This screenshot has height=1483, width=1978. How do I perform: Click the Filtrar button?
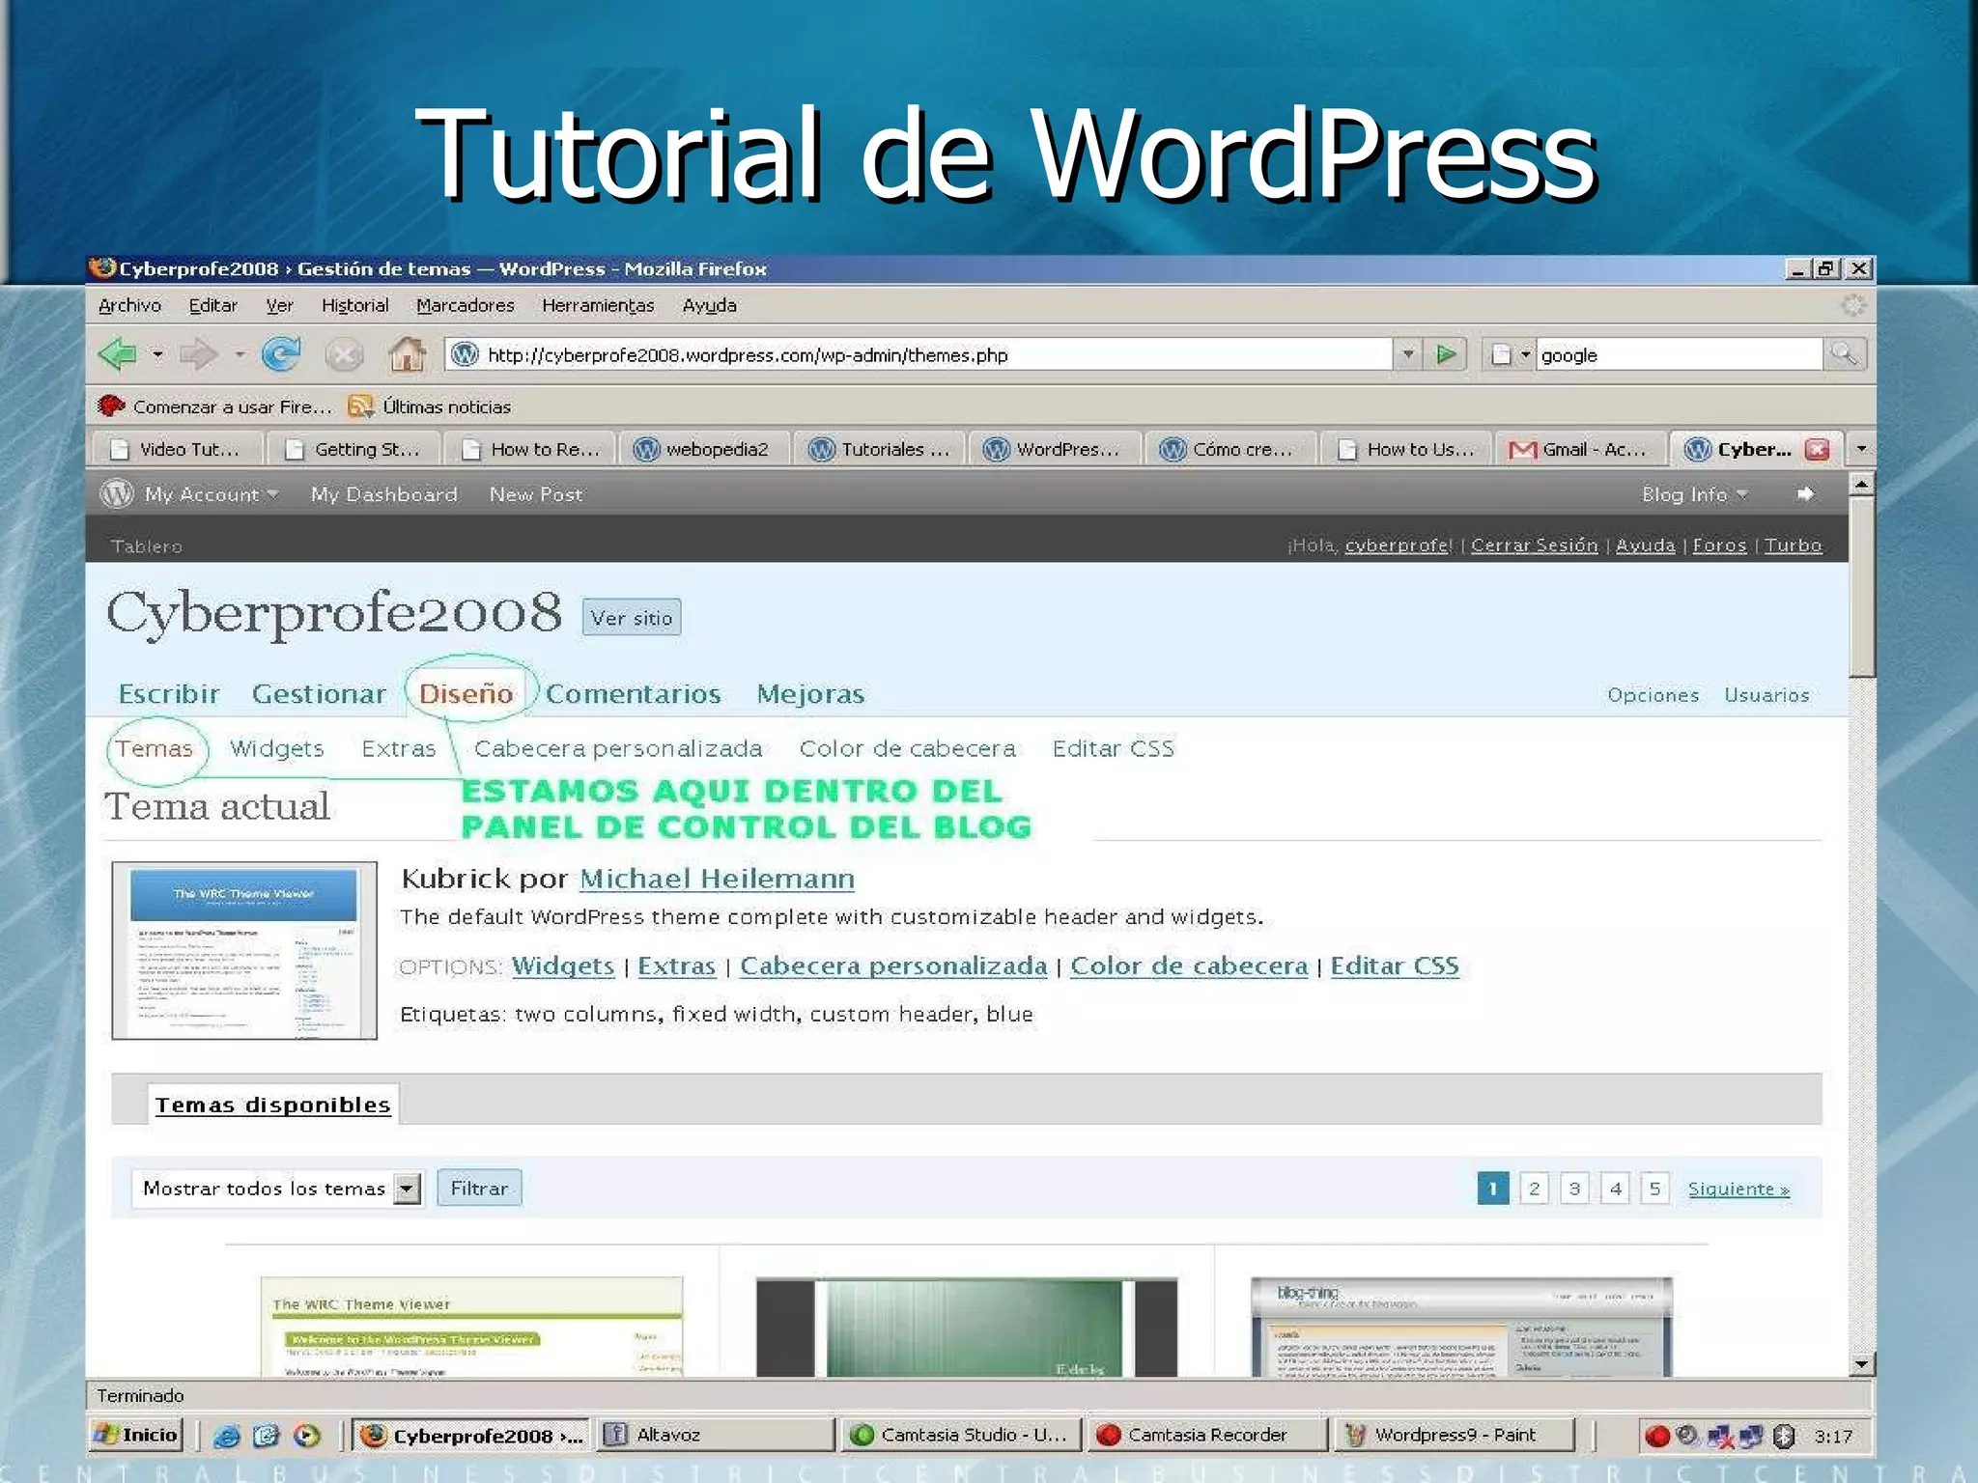pyautogui.click(x=479, y=1189)
